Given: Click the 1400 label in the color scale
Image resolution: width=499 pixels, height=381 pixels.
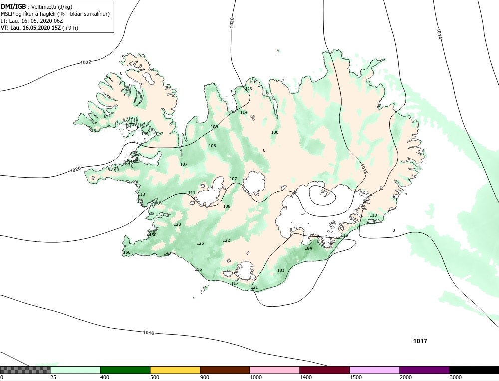Looking at the screenshot, I should coord(306,377).
